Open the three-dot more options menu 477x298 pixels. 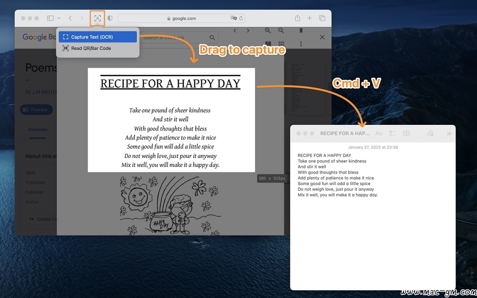301,44
